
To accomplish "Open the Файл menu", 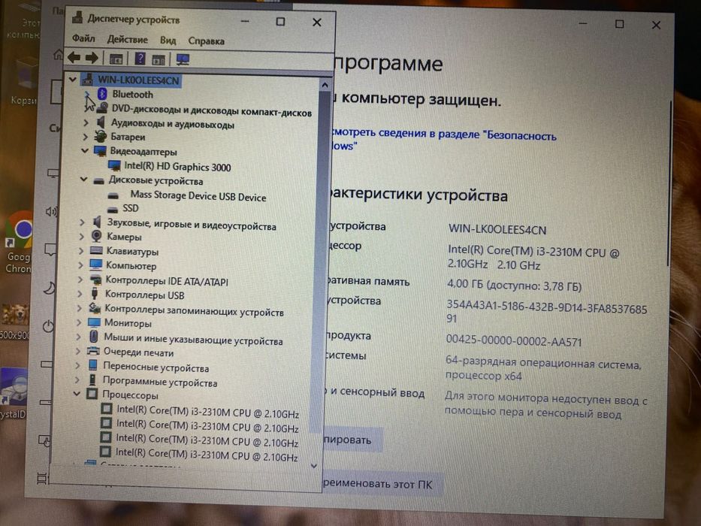I will point(83,38).
